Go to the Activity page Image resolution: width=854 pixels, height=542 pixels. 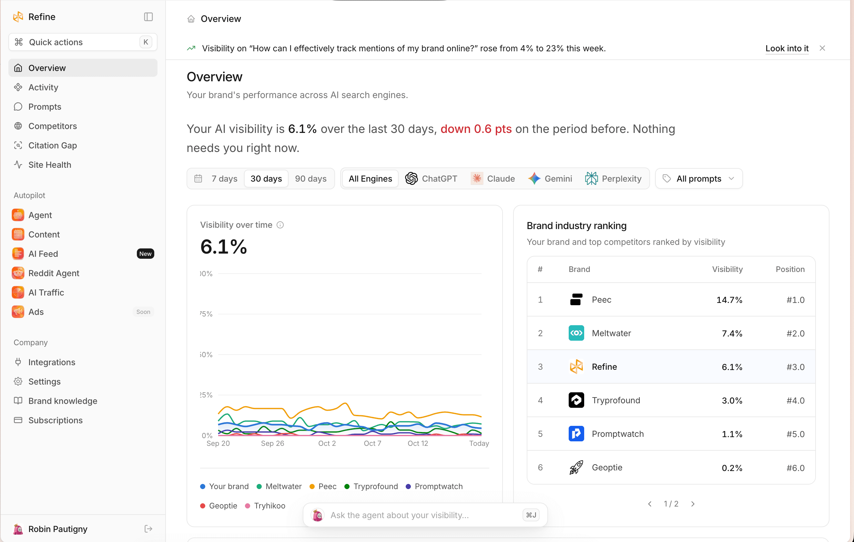tap(83, 87)
